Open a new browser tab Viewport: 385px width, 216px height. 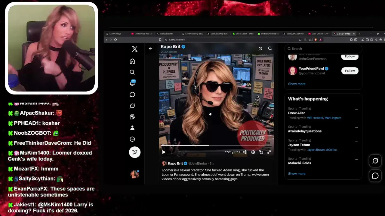pos(359,34)
